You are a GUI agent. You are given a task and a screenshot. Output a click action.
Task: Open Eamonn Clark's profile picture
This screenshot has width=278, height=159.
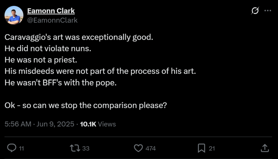14,15
